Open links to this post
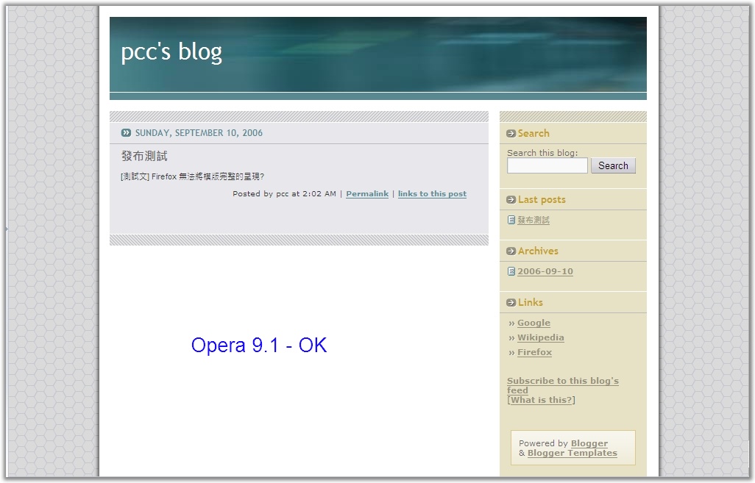 (432, 193)
